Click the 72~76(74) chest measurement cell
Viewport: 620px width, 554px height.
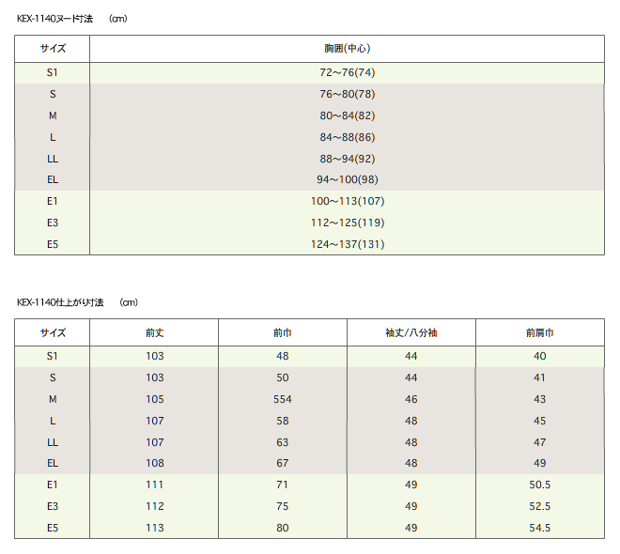[348, 72]
